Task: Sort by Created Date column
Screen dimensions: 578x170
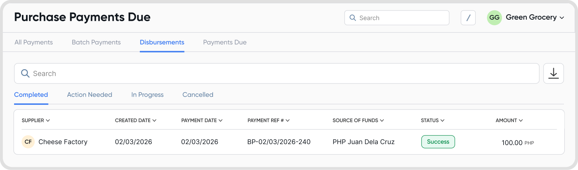Action: coord(135,120)
